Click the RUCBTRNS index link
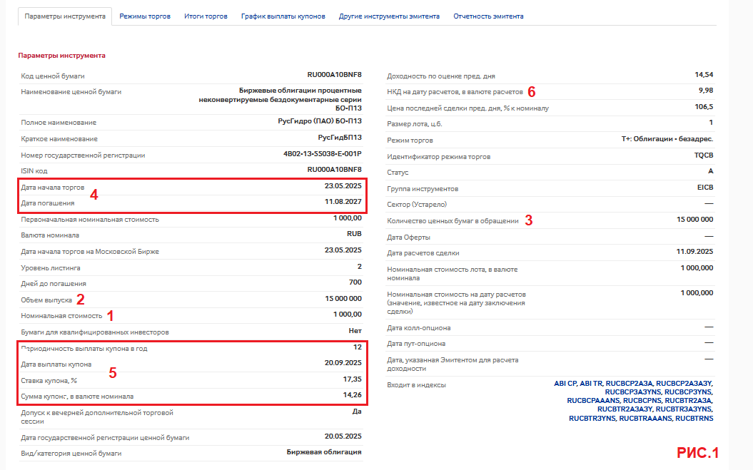Image resolution: width=753 pixels, height=470 pixels. tap(694, 419)
